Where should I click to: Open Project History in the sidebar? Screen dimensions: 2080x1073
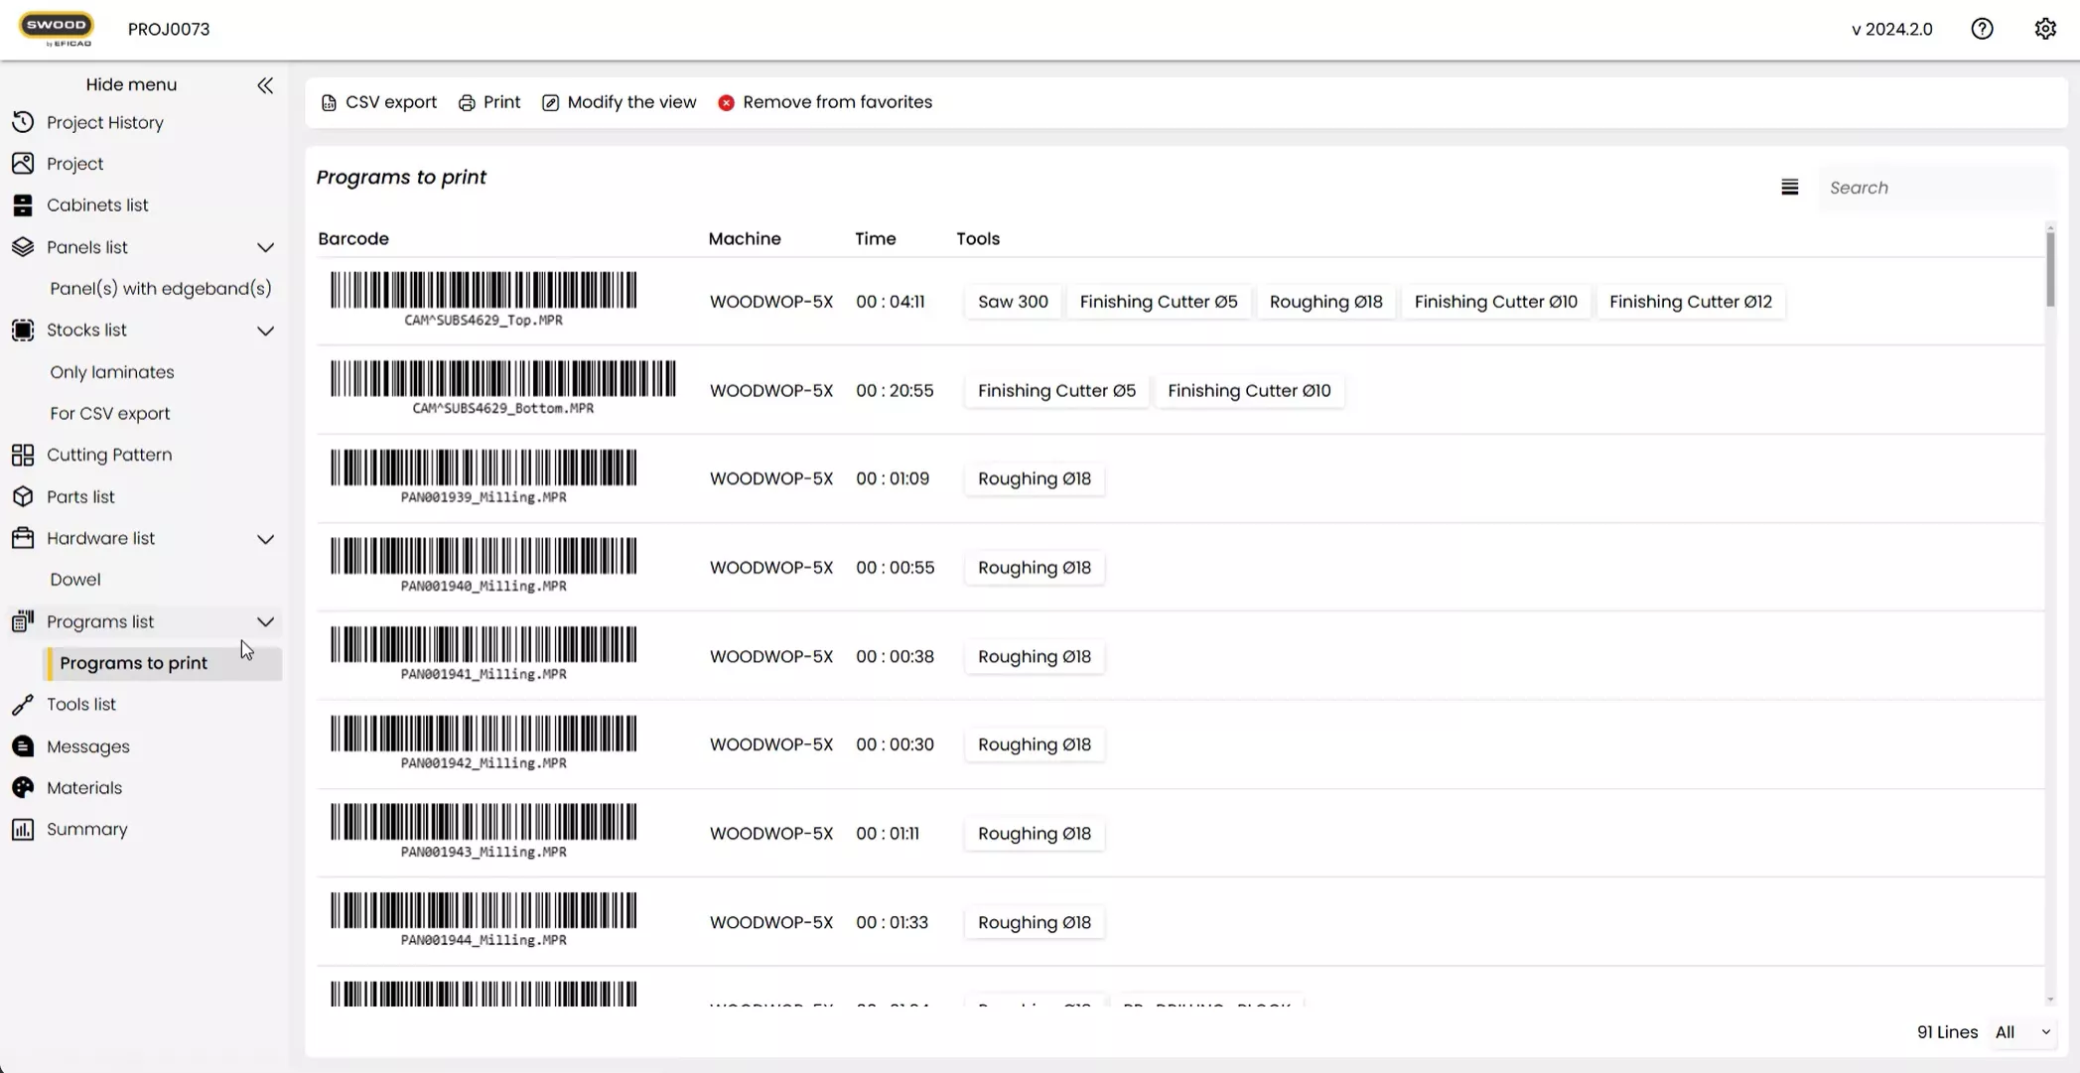[105, 123]
